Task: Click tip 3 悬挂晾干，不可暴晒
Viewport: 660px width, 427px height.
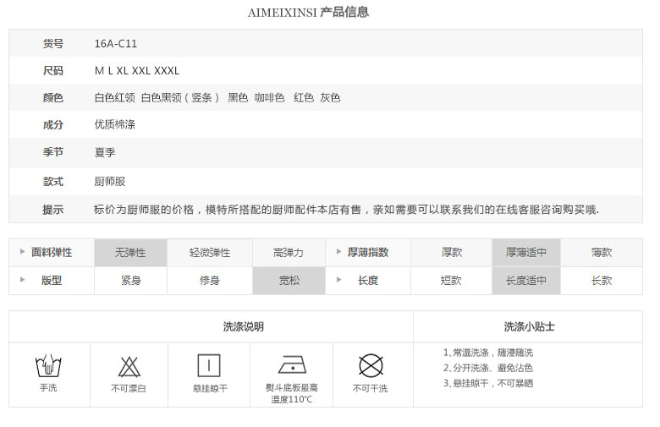Action: coord(488,383)
